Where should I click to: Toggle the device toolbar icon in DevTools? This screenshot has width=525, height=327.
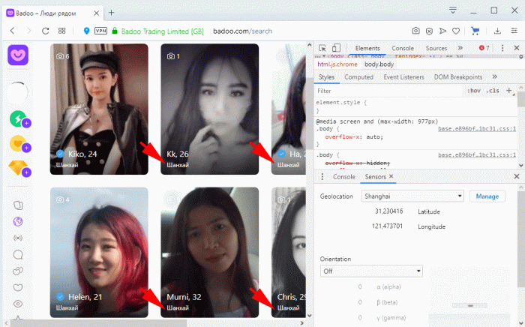coord(336,48)
